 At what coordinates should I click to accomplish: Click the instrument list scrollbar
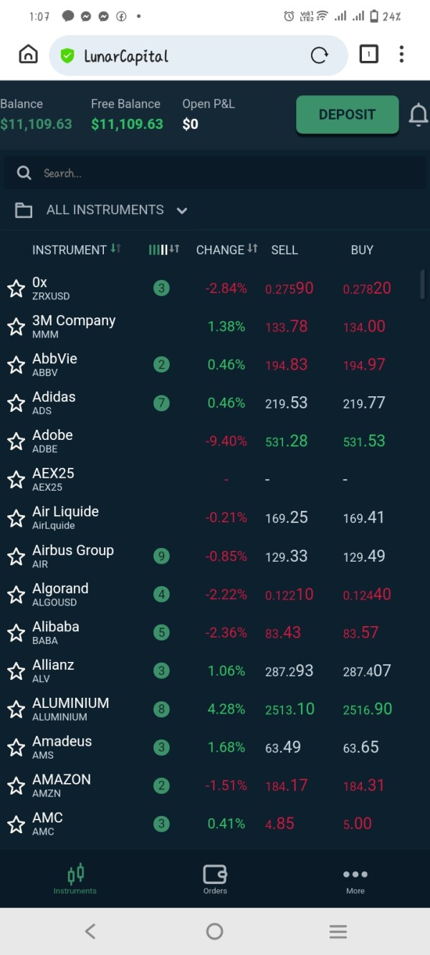pyautogui.click(x=423, y=284)
